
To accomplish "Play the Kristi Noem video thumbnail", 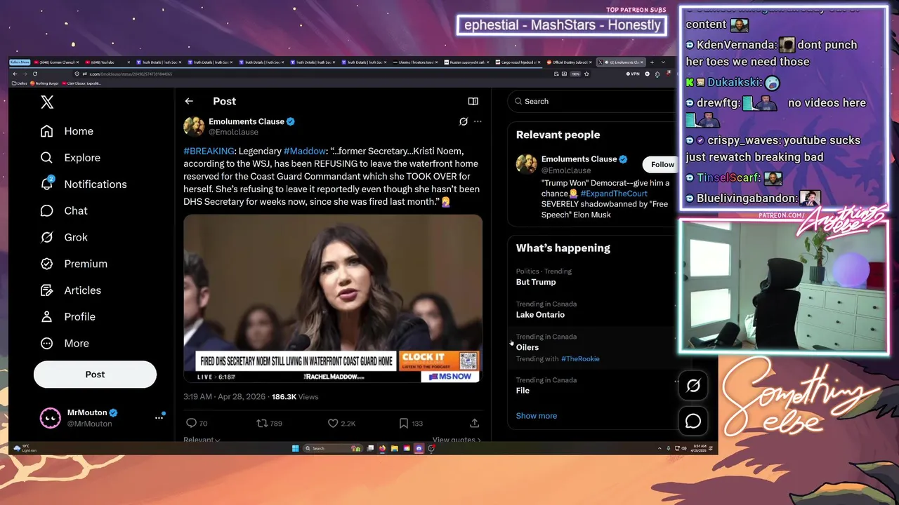I will (333, 299).
